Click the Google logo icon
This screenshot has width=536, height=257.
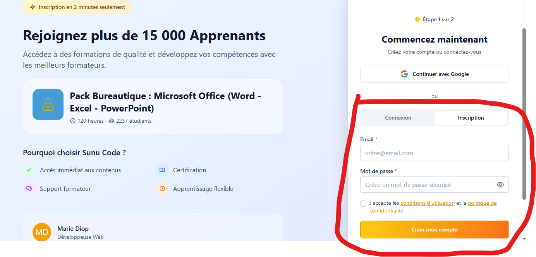404,74
